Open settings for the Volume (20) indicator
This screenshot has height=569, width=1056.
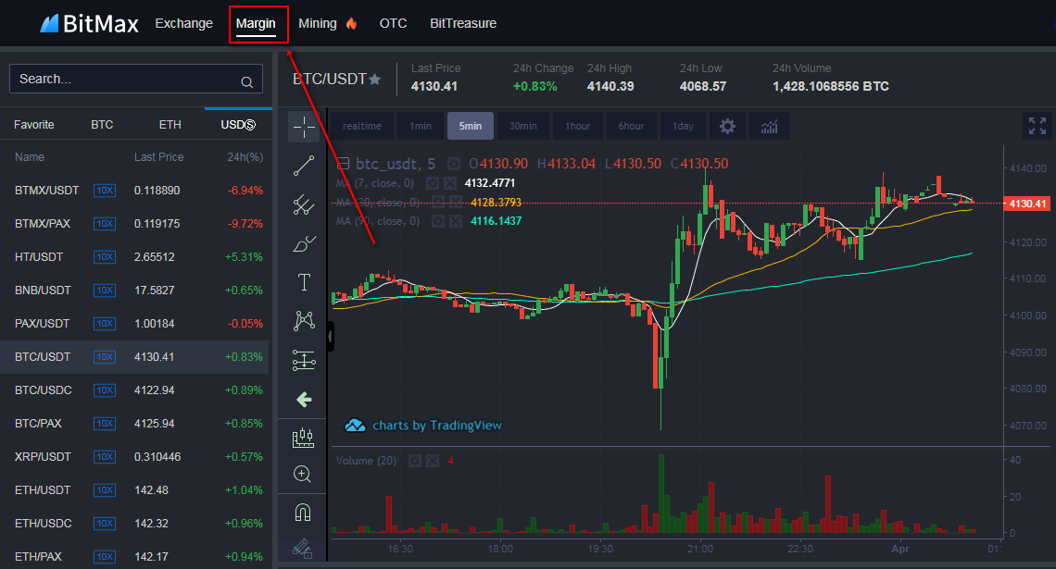coord(415,461)
